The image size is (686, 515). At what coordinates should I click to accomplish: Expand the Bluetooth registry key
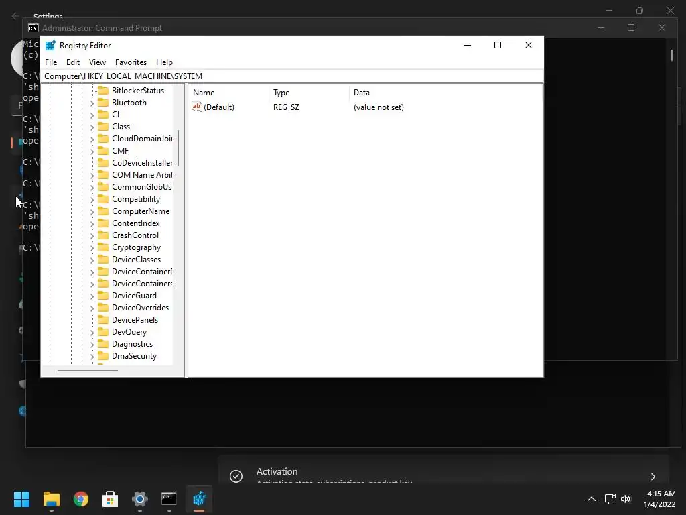point(92,103)
